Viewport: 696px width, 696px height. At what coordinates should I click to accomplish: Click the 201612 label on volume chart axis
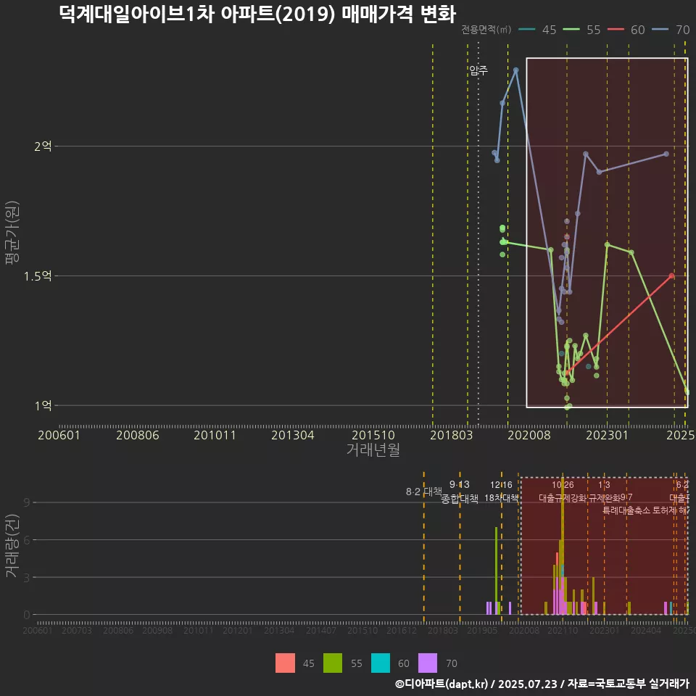pyautogui.click(x=401, y=630)
